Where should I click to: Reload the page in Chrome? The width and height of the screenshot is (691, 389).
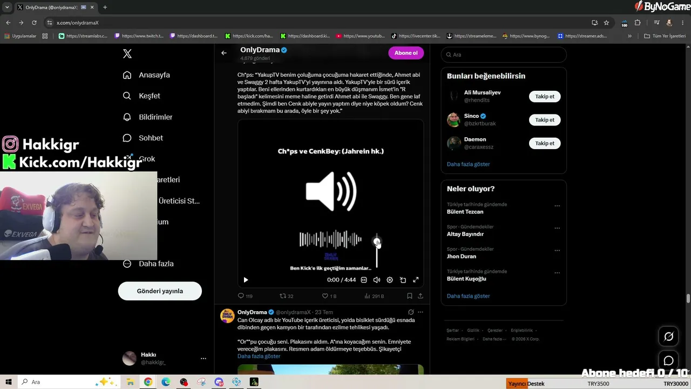pyautogui.click(x=34, y=23)
